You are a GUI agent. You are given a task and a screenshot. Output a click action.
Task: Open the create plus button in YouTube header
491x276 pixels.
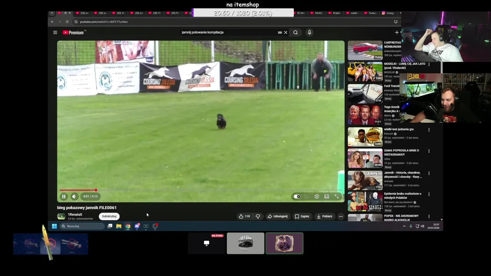[397, 33]
